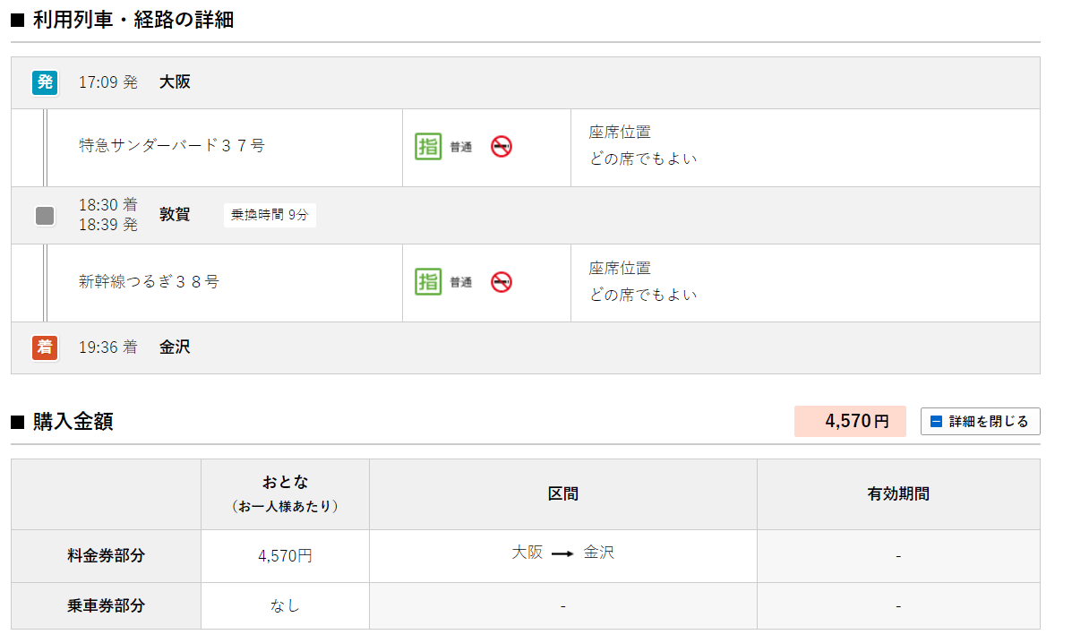Click the blue 発 departure icon

[45, 82]
